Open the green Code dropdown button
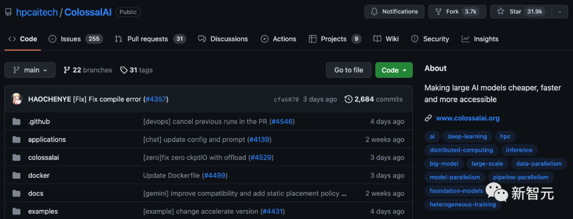Viewport: 573px width, 219px height. 394,70
